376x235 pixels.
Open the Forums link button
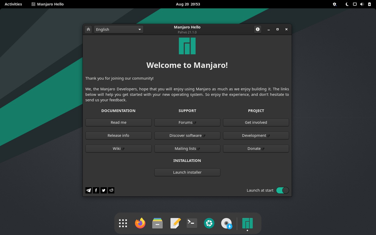[x=187, y=122]
